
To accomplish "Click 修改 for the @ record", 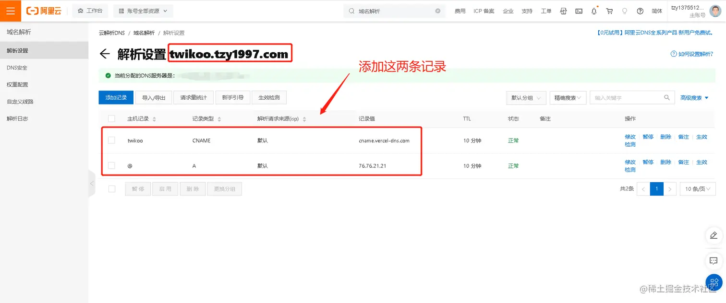I will tap(630, 162).
